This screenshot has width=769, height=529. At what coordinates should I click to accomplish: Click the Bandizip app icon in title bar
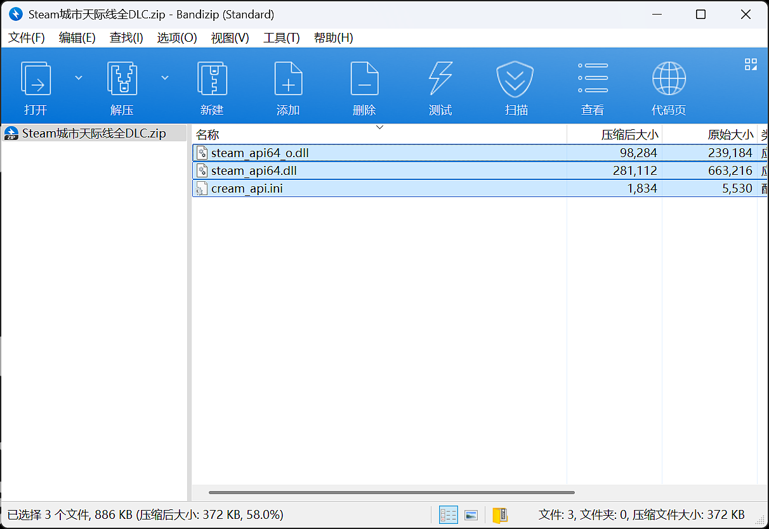pos(16,14)
